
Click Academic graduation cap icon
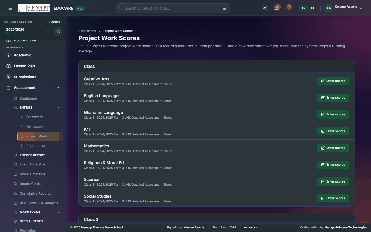pyautogui.click(x=9, y=55)
